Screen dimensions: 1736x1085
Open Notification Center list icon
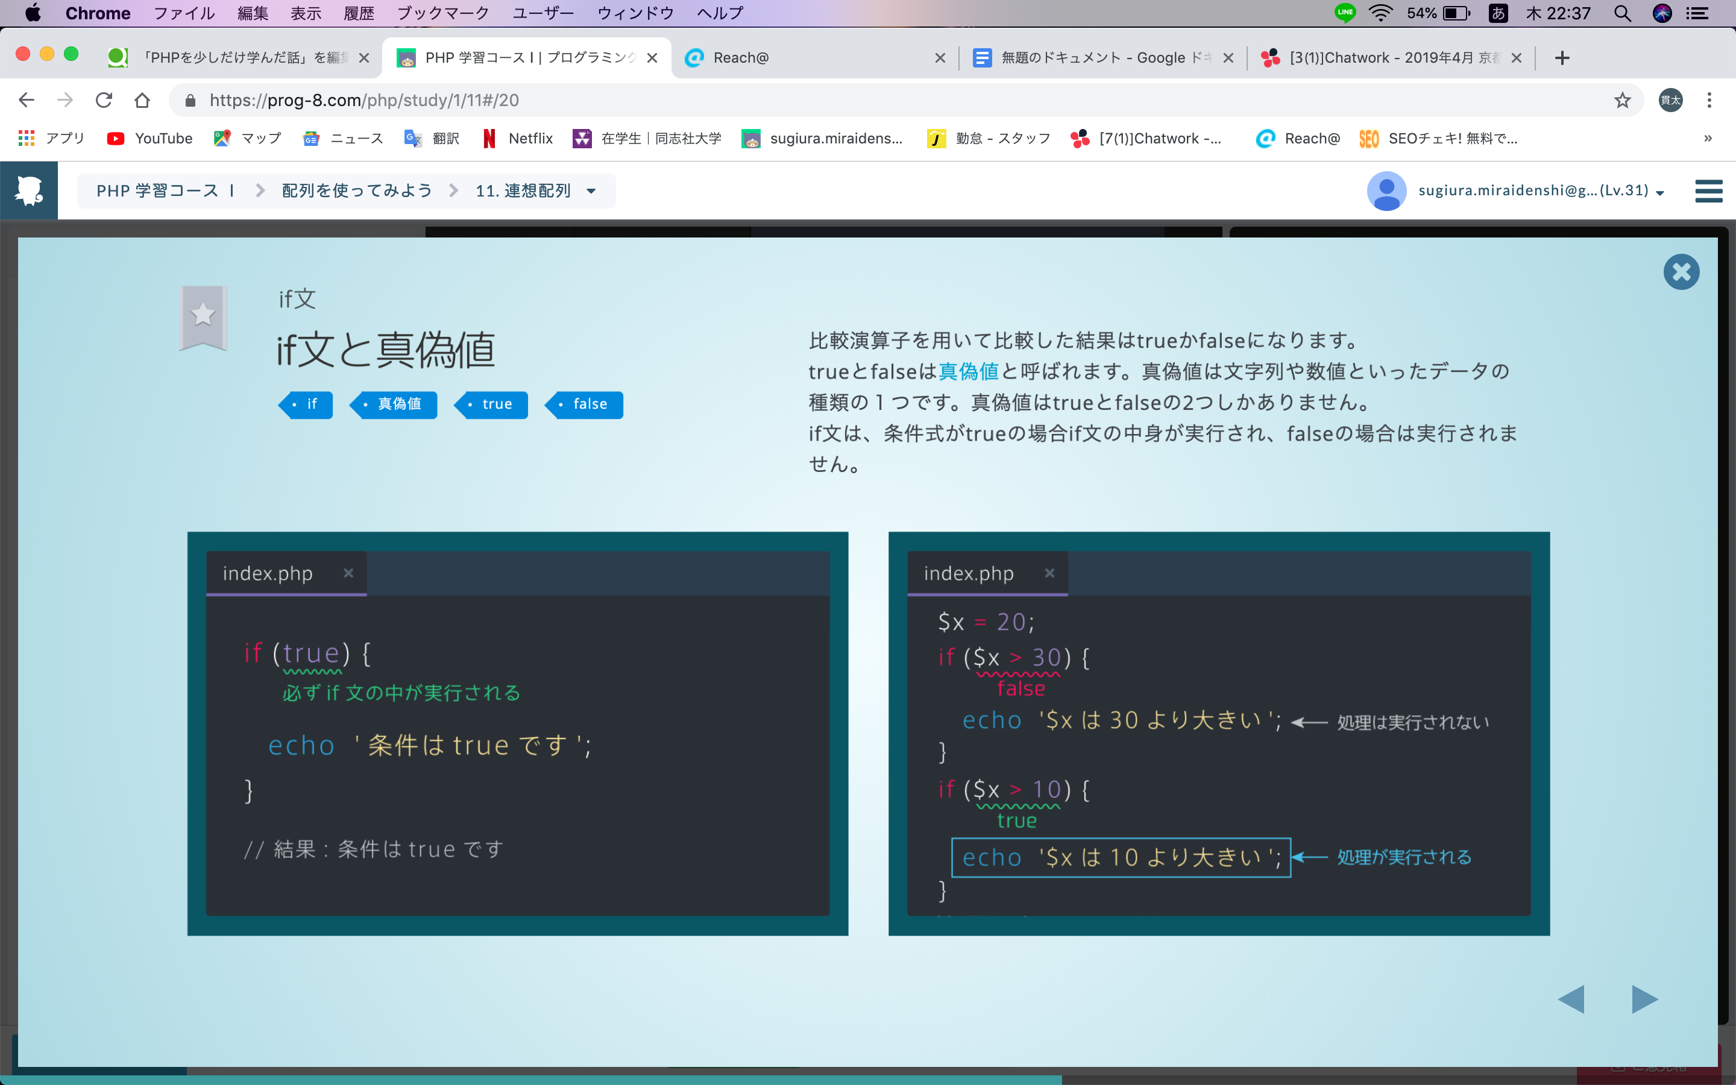(1697, 13)
